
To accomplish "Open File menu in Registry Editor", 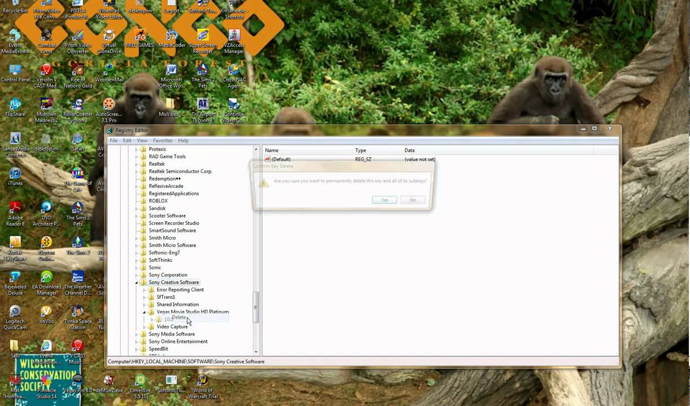I will click(x=113, y=140).
